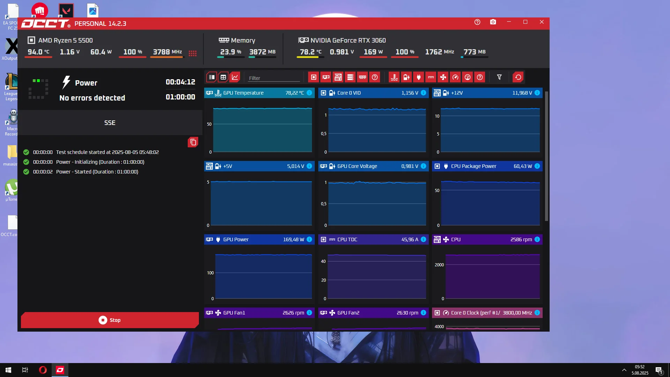Toggle the motherboard sensor filter
This screenshot has height=377, width=670.
pos(338,77)
